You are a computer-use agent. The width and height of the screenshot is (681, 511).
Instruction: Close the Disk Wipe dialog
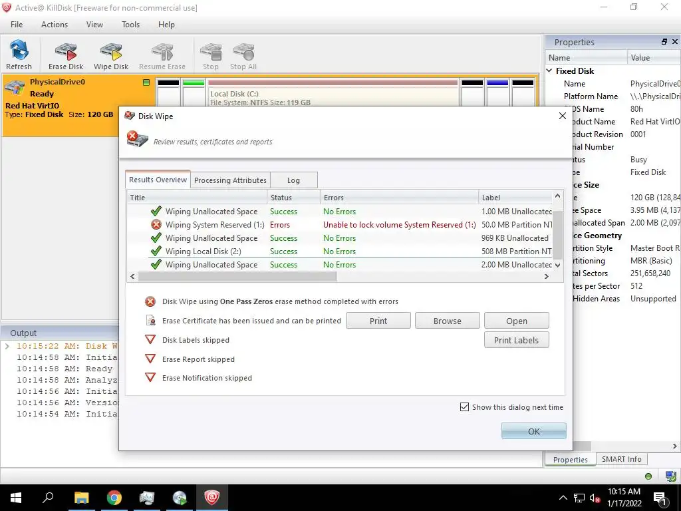pos(563,116)
